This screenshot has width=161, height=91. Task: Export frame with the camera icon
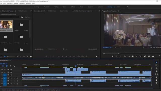(x=153, y=56)
